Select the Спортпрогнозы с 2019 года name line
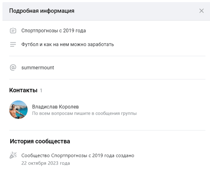The height and width of the screenshot is (171, 210). pos(54,31)
